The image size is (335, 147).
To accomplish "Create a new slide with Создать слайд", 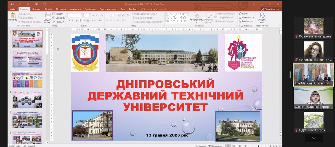I will [x=48, y=18].
